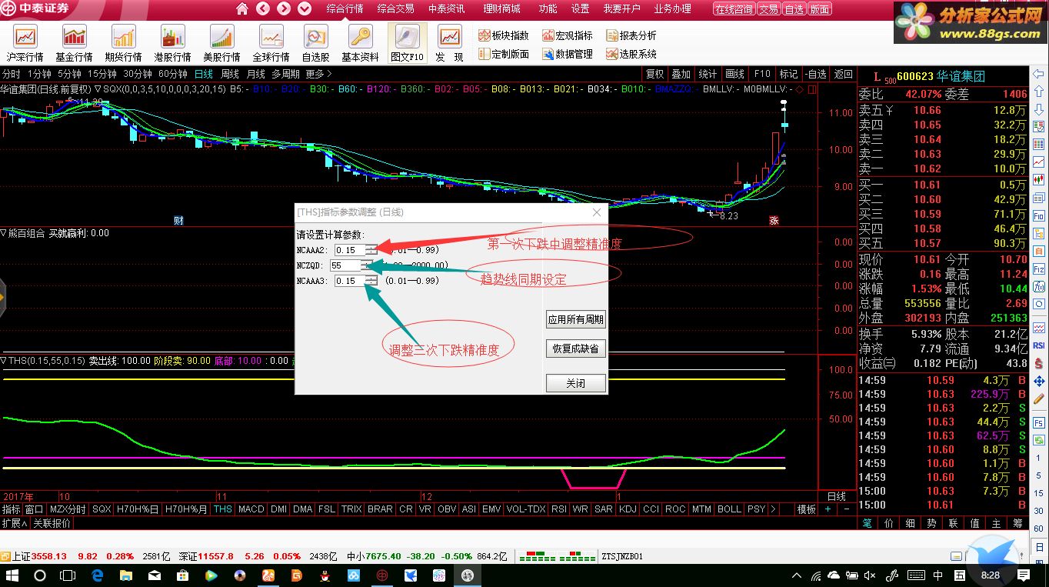
Task: Select the 笔 tick tab in quote panel
Action: tap(867, 523)
